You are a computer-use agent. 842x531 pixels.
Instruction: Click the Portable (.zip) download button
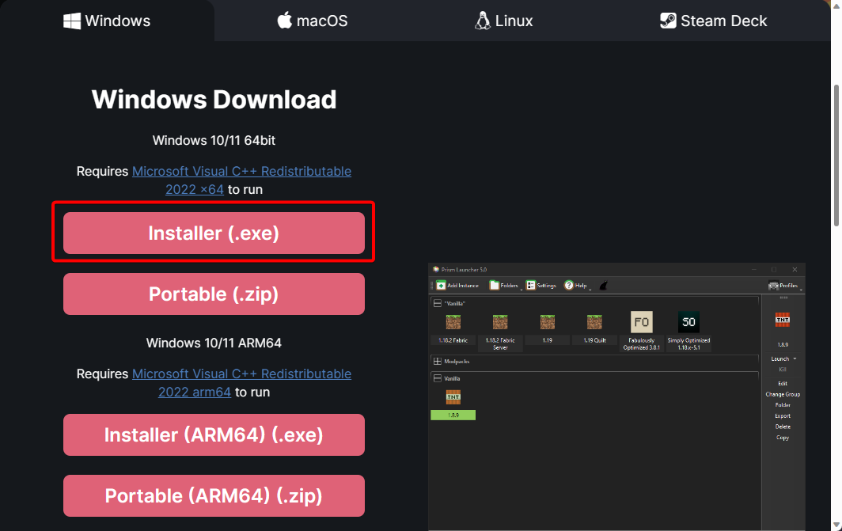tap(214, 294)
